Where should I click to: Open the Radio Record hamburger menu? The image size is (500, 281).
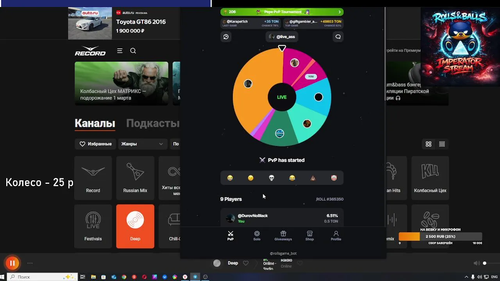click(x=120, y=51)
